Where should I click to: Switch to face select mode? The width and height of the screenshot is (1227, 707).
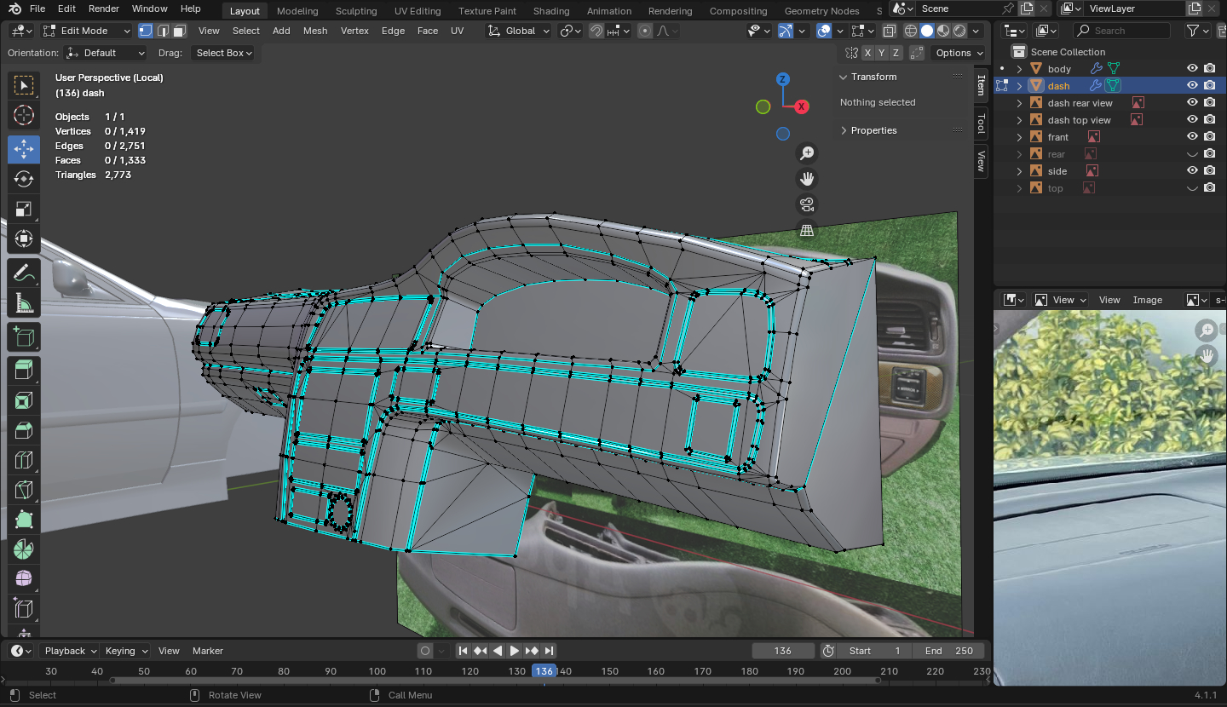[179, 31]
